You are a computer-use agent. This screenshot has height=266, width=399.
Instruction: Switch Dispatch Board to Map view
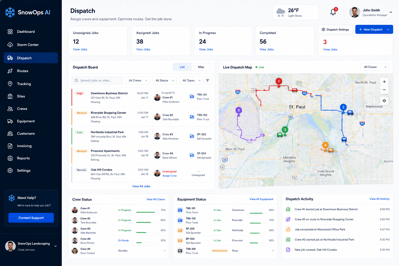[201, 67]
